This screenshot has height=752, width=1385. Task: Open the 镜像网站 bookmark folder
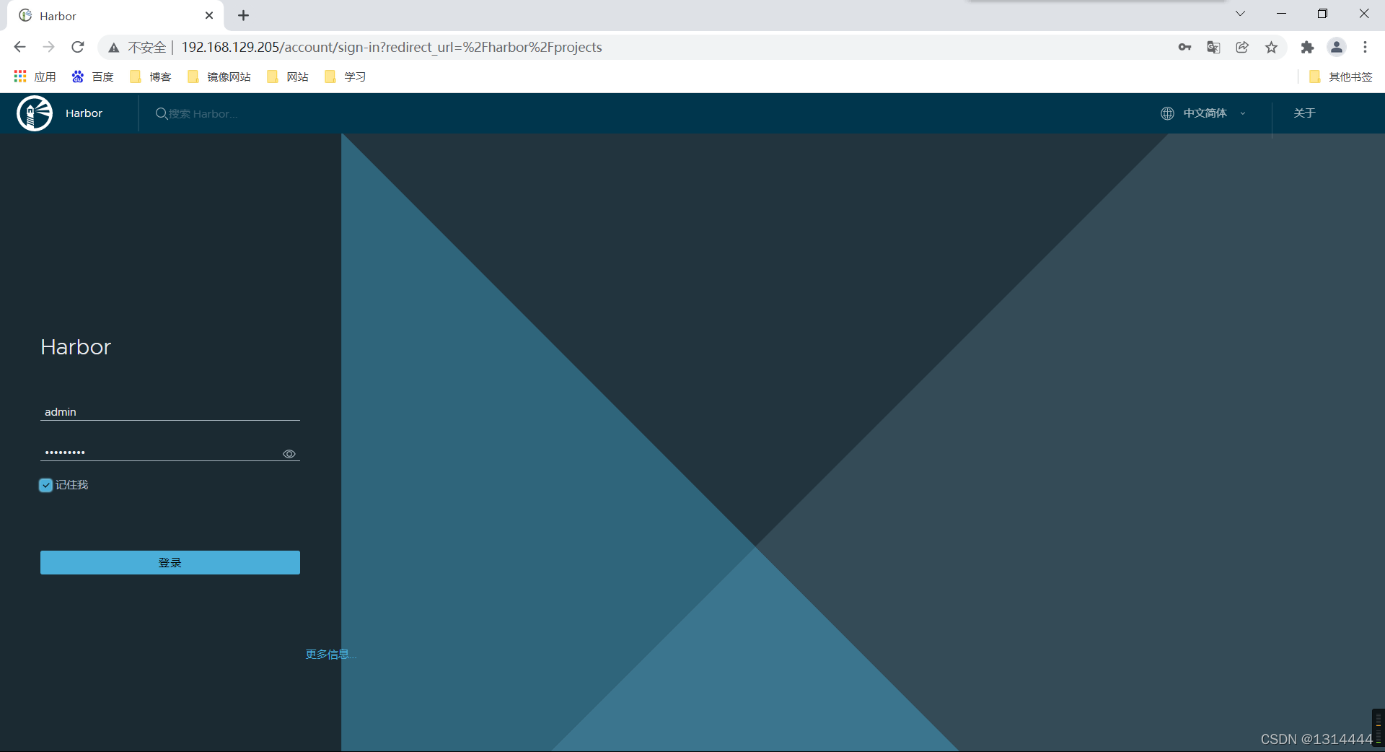point(219,76)
